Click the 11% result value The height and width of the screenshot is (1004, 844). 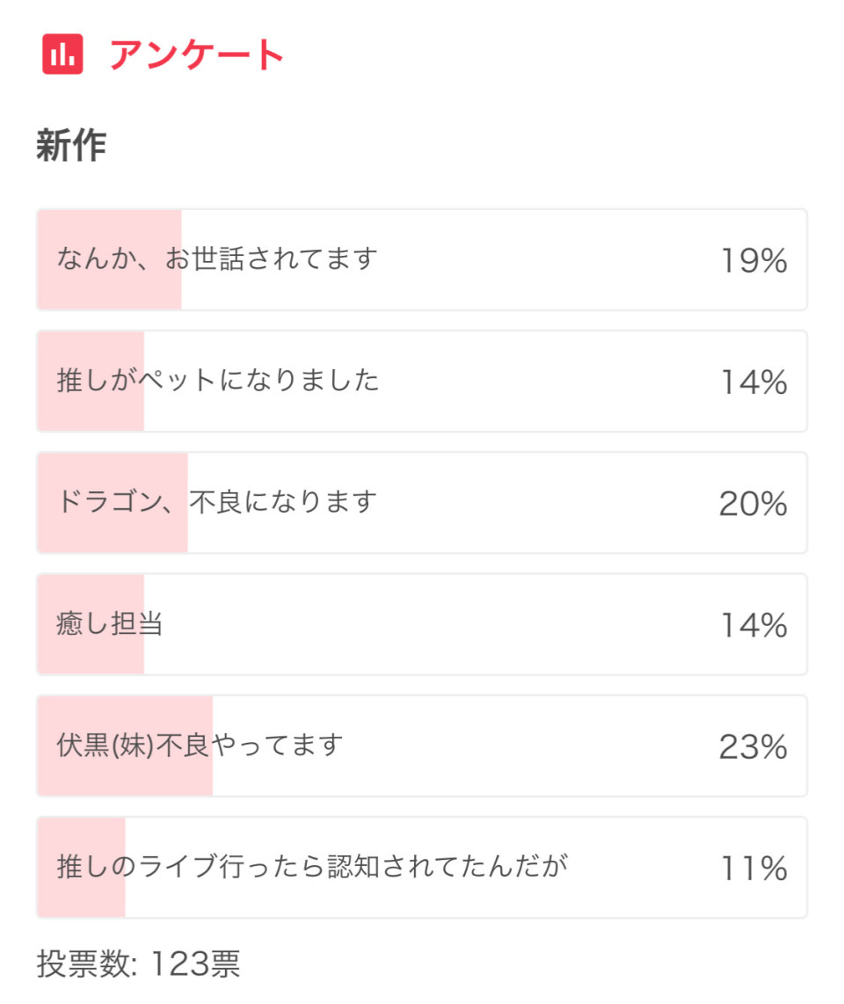coord(754,869)
